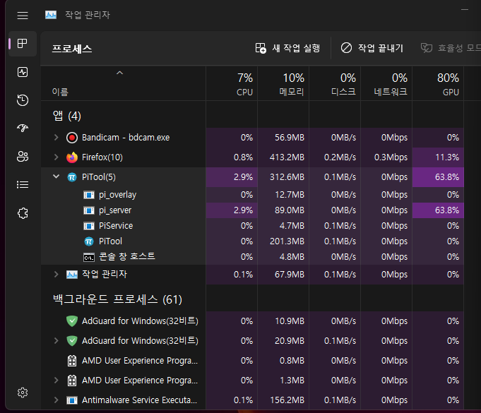The image size is (481, 413).
Task: Click 작업 끝내기 button
Action: coord(372,48)
